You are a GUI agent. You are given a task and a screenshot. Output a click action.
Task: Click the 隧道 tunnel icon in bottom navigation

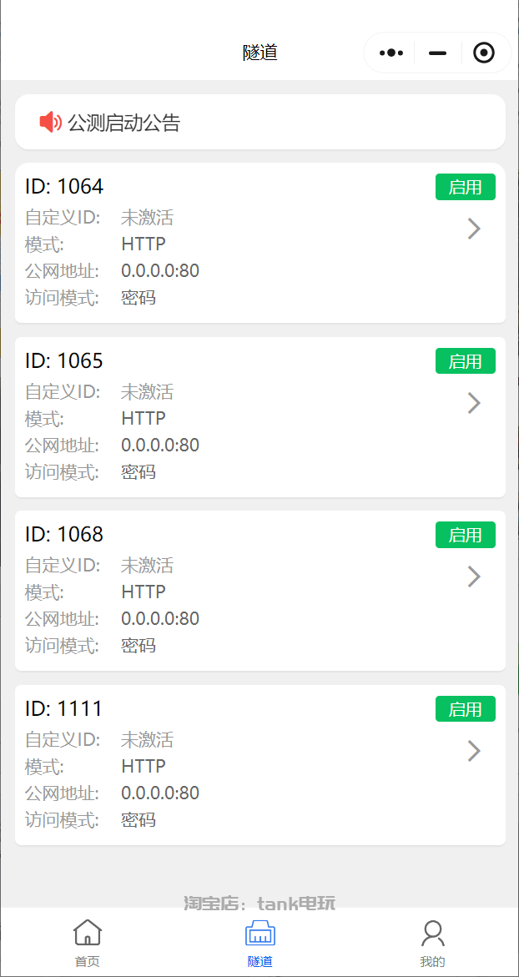pos(259,932)
